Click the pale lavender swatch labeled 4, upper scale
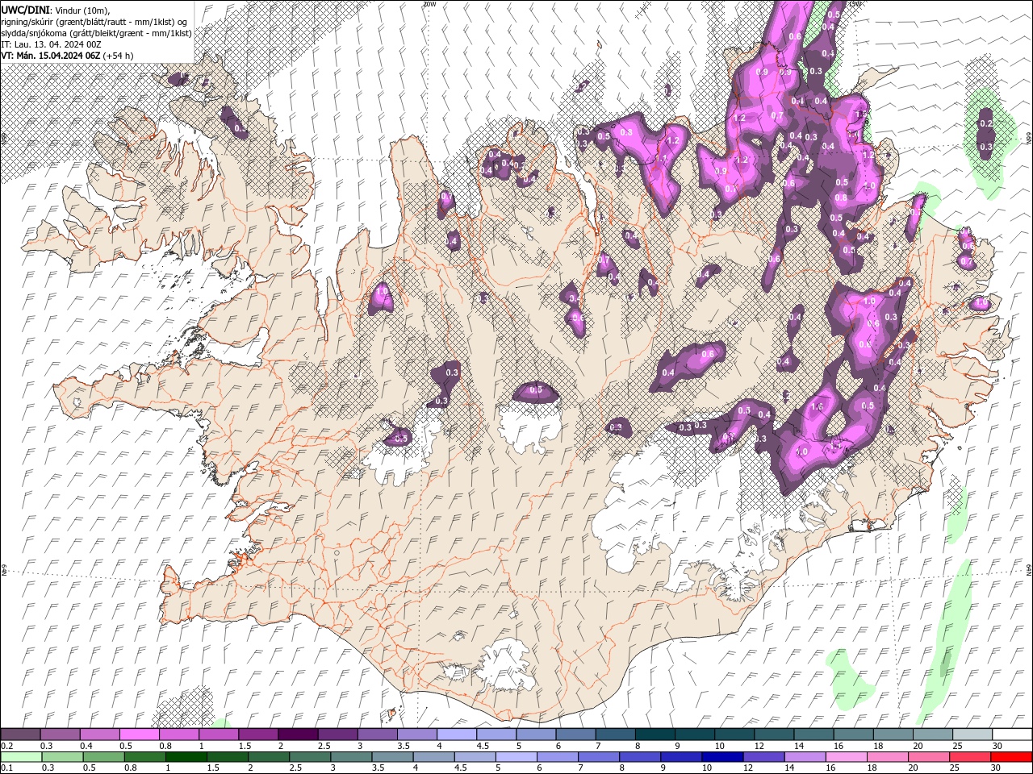 (x=457, y=734)
